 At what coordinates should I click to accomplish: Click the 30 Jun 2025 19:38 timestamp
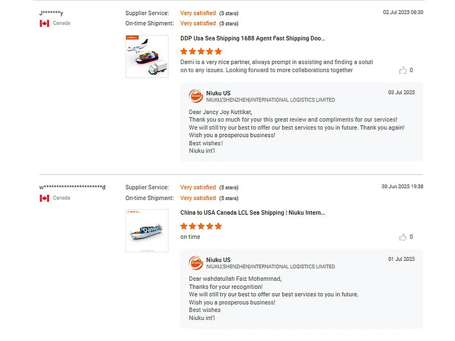pos(402,186)
